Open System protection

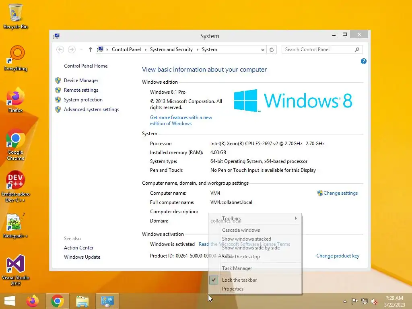(x=83, y=100)
